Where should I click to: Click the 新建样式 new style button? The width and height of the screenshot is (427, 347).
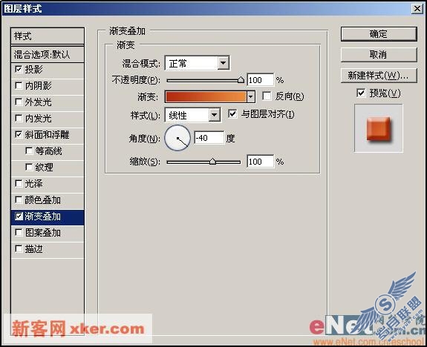click(379, 76)
